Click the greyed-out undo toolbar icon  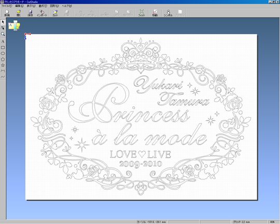point(80,13)
